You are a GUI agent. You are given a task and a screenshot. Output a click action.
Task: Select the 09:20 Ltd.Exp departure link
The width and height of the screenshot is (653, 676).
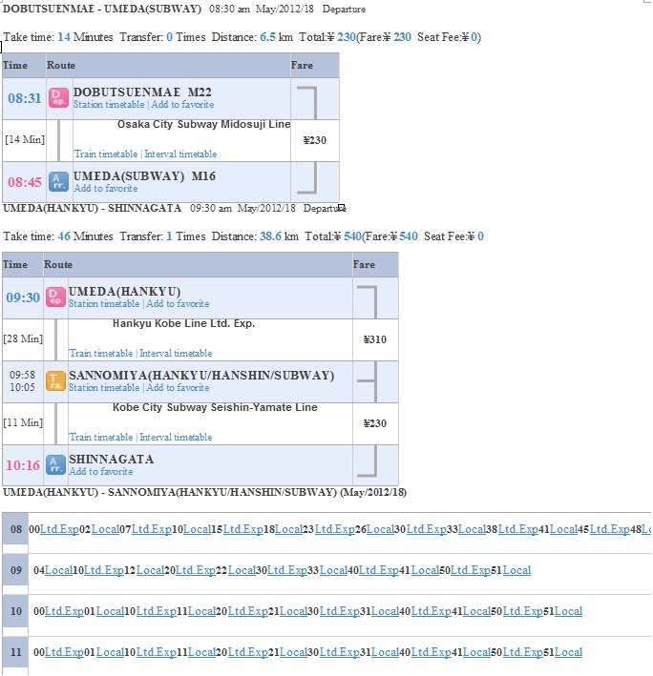tap(196, 570)
